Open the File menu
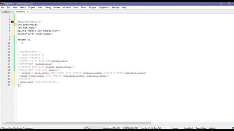 [3, 7]
